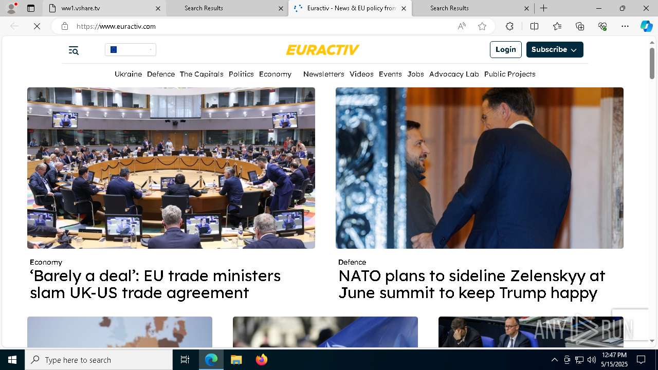Close the Euractiv tab
Viewport: 658px width, 370px height.
click(x=404, y=8)
